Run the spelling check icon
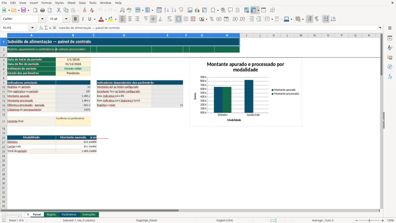Viewport: 396px width, 223px height. coord(129,10)
